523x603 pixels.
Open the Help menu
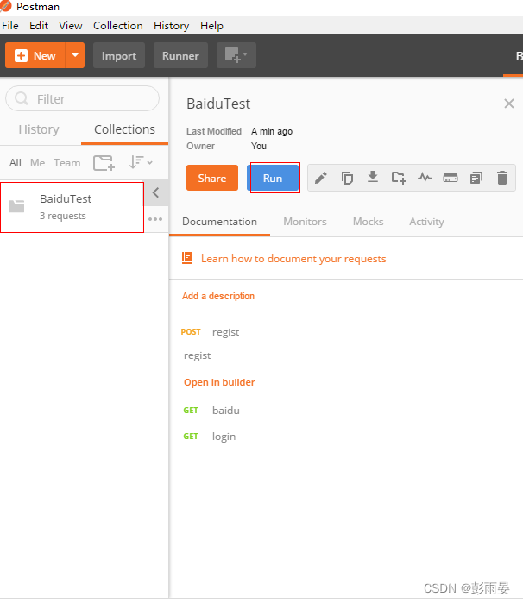211,25
